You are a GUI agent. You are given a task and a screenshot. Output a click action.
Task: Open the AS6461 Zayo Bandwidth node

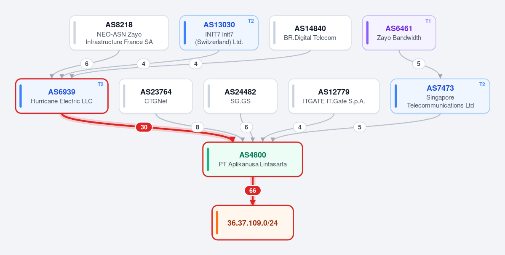pyautogui.click(x=399, y=33)
